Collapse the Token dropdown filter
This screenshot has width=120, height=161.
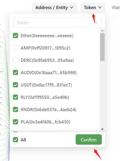tap(93, 8)
